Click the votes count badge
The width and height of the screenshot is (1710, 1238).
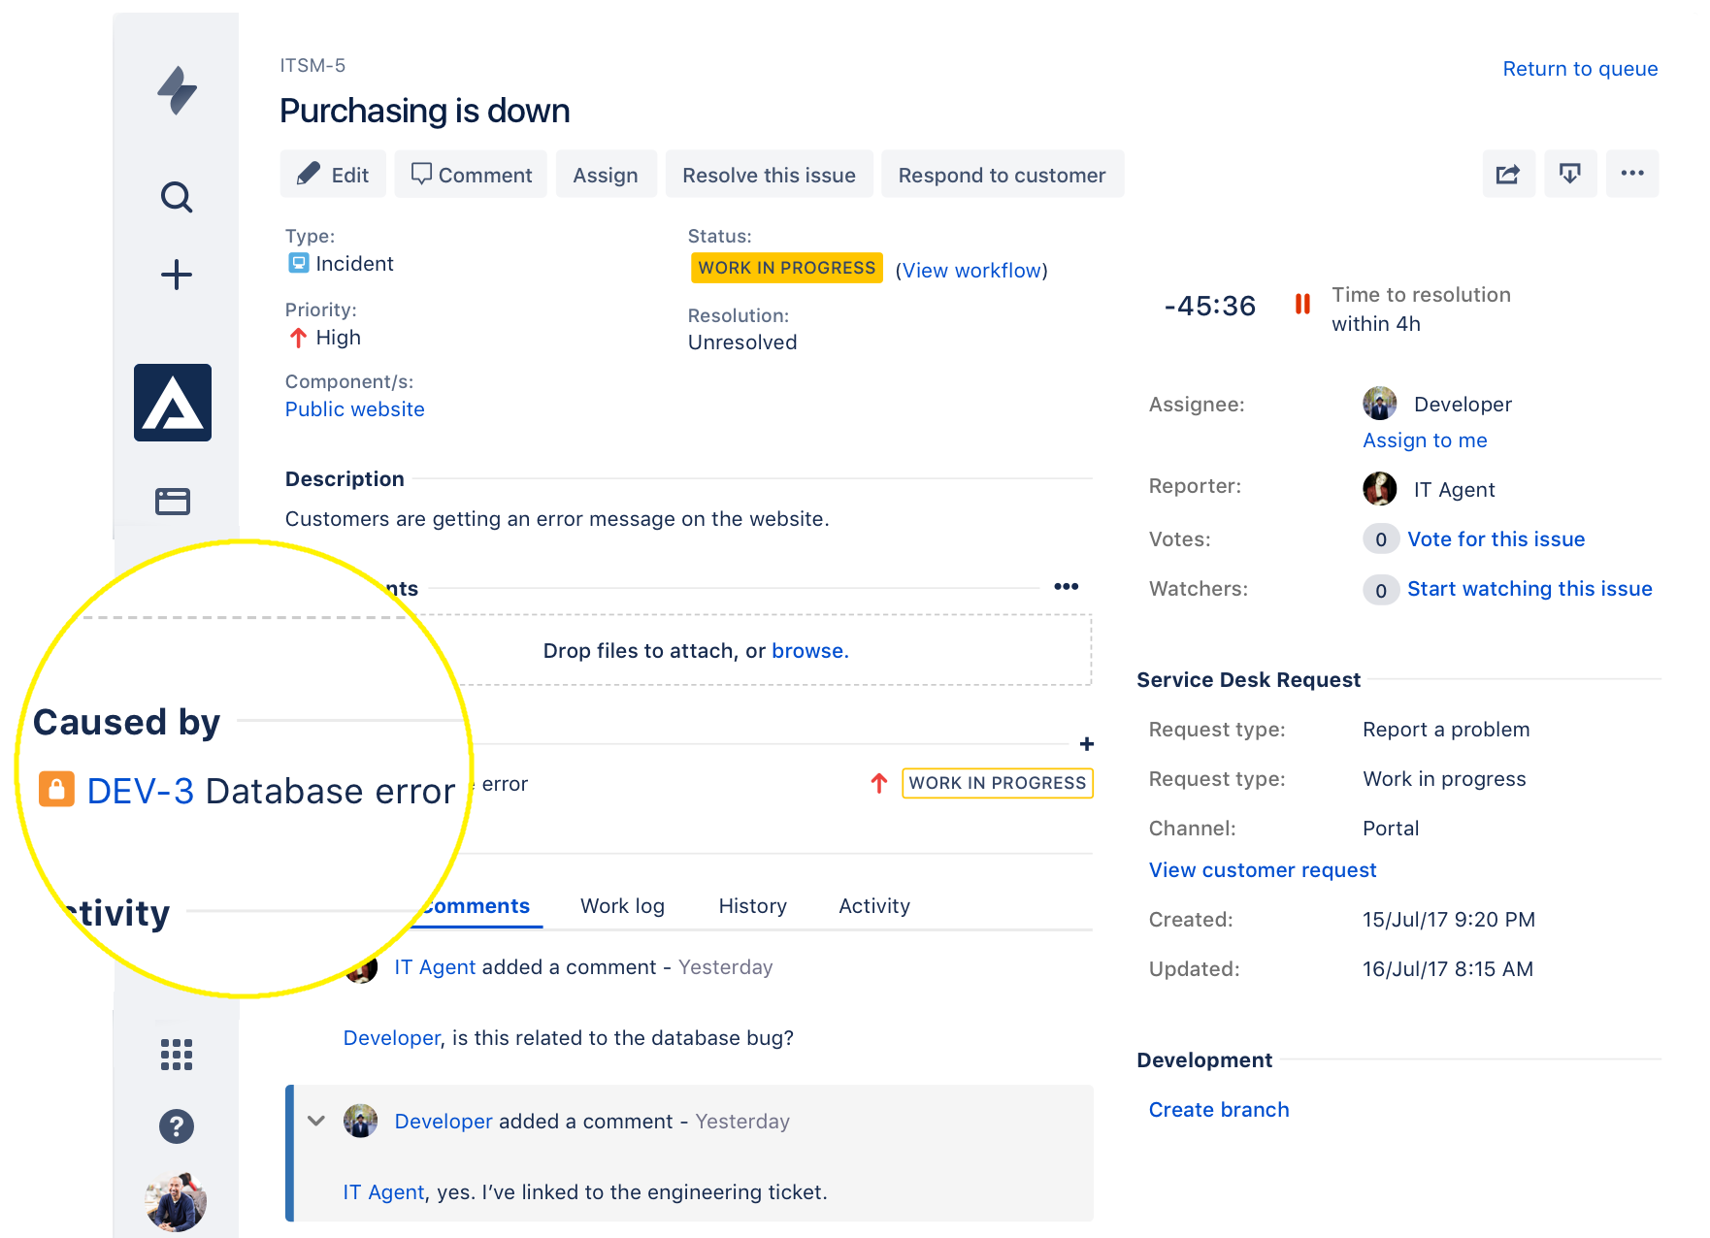[1381, 539]
